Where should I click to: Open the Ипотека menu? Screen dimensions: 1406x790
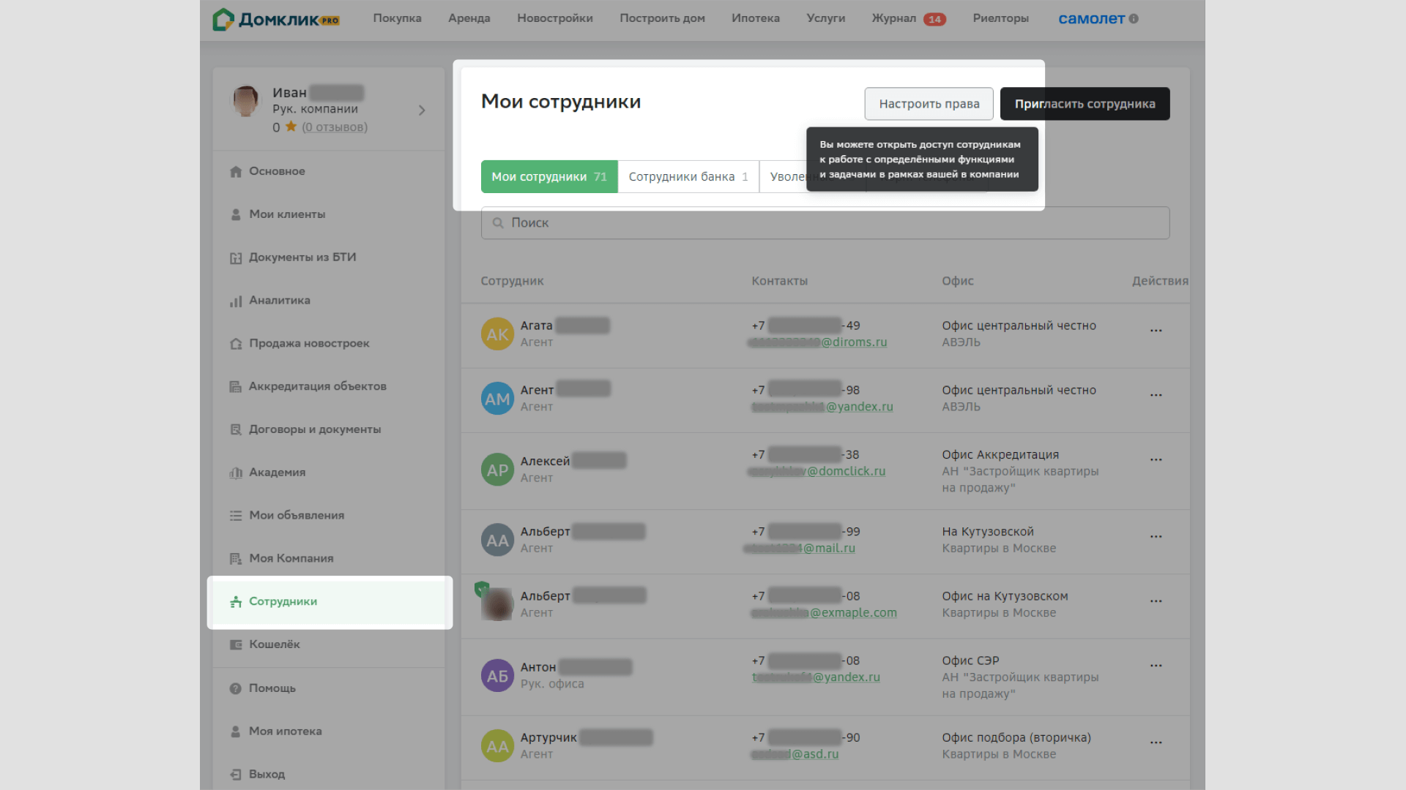pyautogui.click(x=755, y=18)
